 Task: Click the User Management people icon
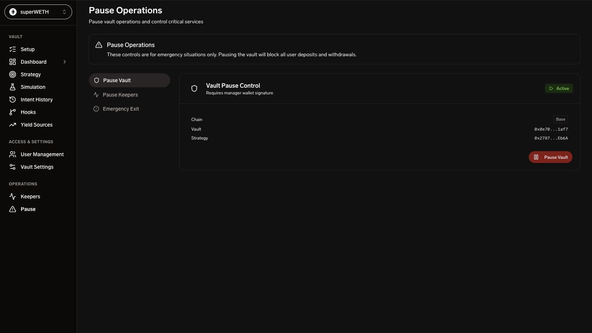tap(13, 154)
